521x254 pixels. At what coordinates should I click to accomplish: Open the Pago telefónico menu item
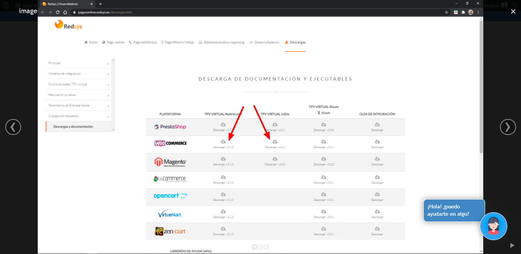143,43
